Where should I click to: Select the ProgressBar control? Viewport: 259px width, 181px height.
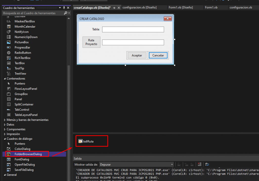tap(22, 47)
